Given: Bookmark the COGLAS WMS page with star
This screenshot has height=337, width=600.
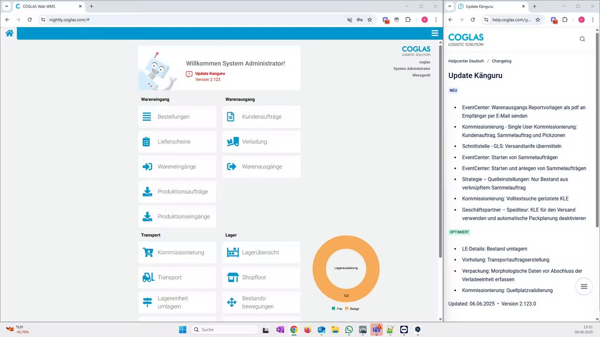Looking at the screenshot, I should [369, 20].
